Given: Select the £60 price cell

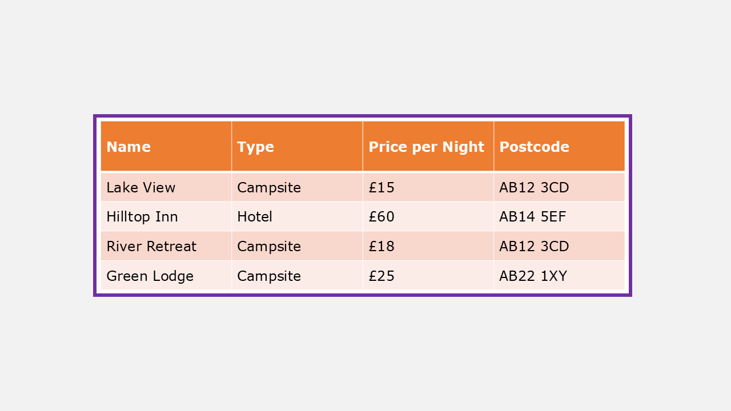Looking at the screenshot, I should pos(428,217).
